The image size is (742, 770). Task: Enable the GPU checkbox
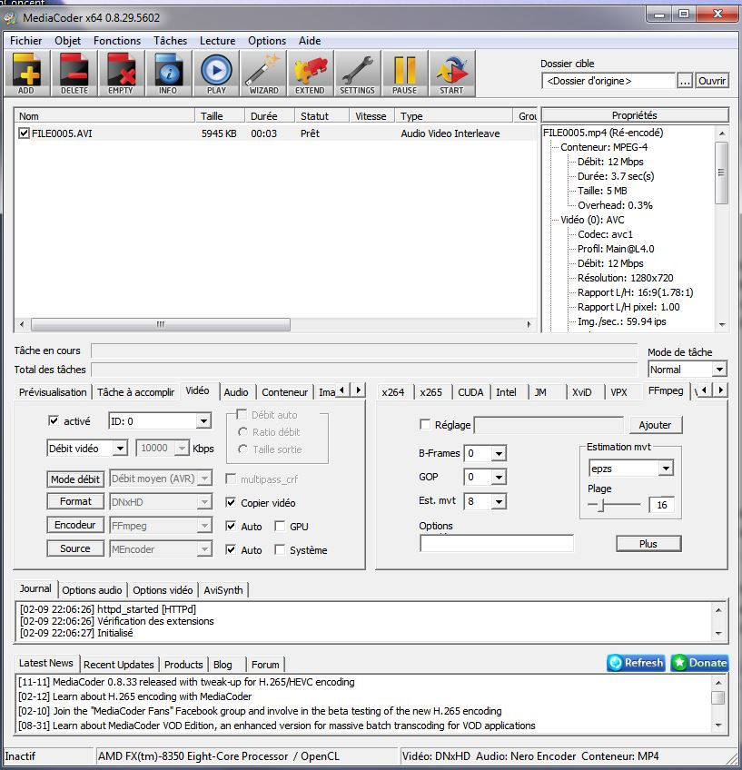tap(280, 527)
